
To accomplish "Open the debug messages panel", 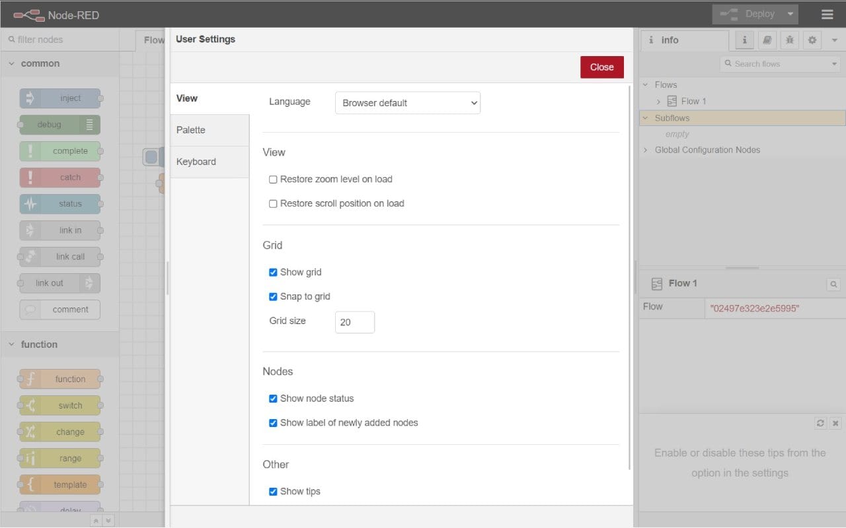I will [789, 40].
